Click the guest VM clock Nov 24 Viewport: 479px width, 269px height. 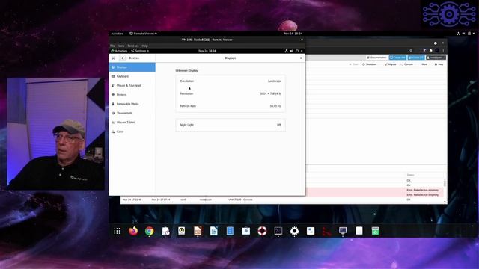click(207, 51)
